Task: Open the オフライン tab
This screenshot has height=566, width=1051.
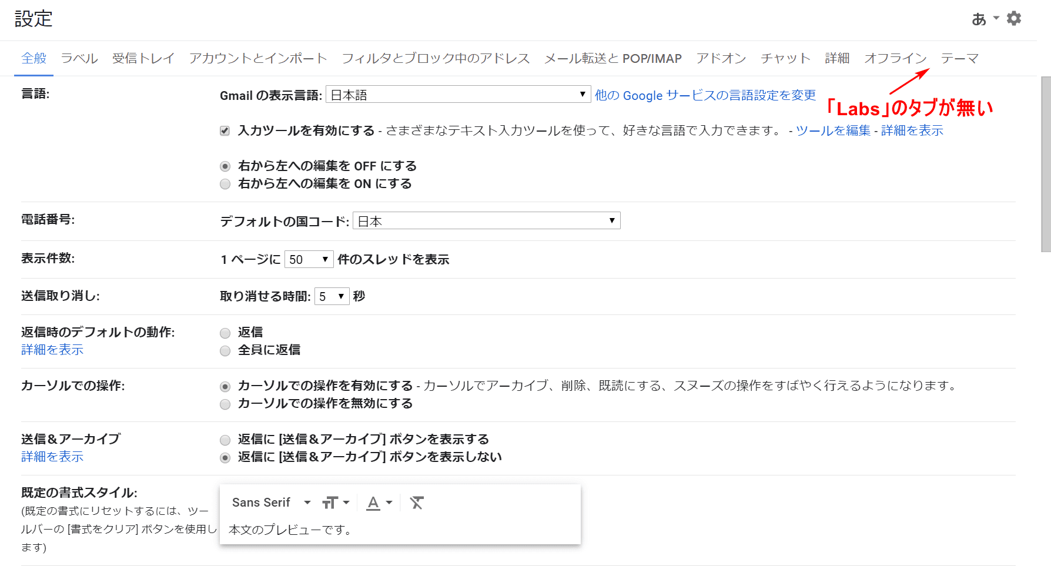Action: click(895, 58)
